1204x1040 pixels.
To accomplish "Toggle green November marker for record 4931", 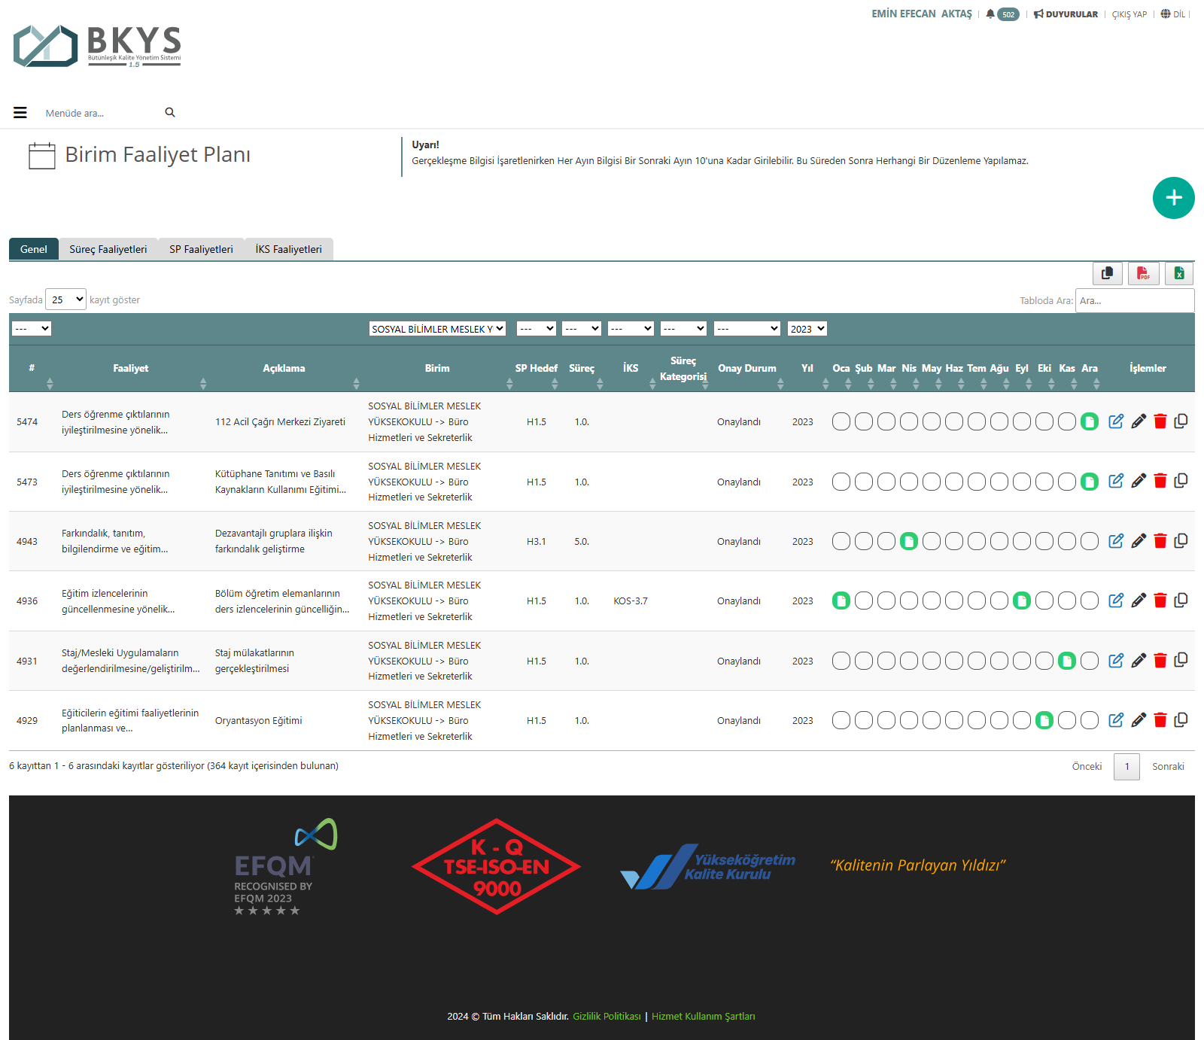I will click(1067, 661).
